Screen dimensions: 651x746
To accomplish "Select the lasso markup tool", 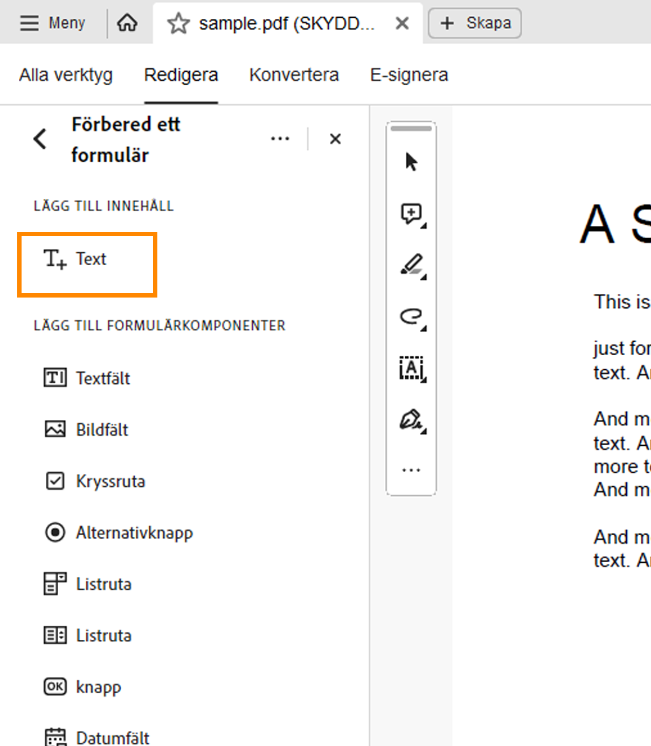I will click(x=411, y=317).
